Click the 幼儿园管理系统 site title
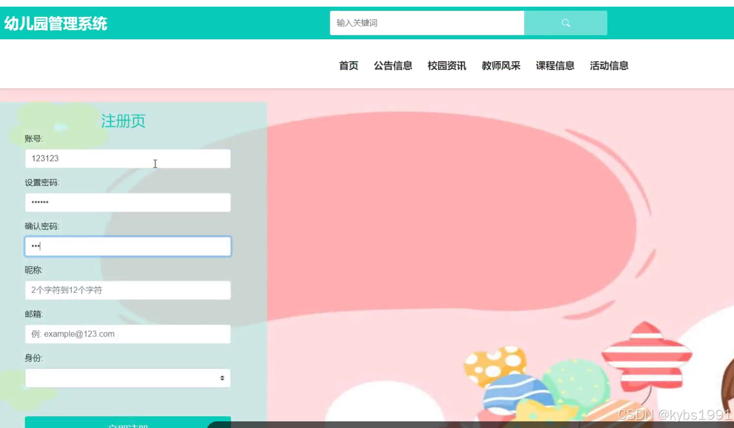The height and width of the screenshot is (428, 734). pyautogui.click(x=56, y=23)
